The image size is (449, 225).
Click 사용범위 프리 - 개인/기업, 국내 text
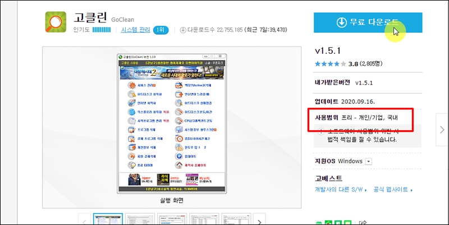(356, 117)
